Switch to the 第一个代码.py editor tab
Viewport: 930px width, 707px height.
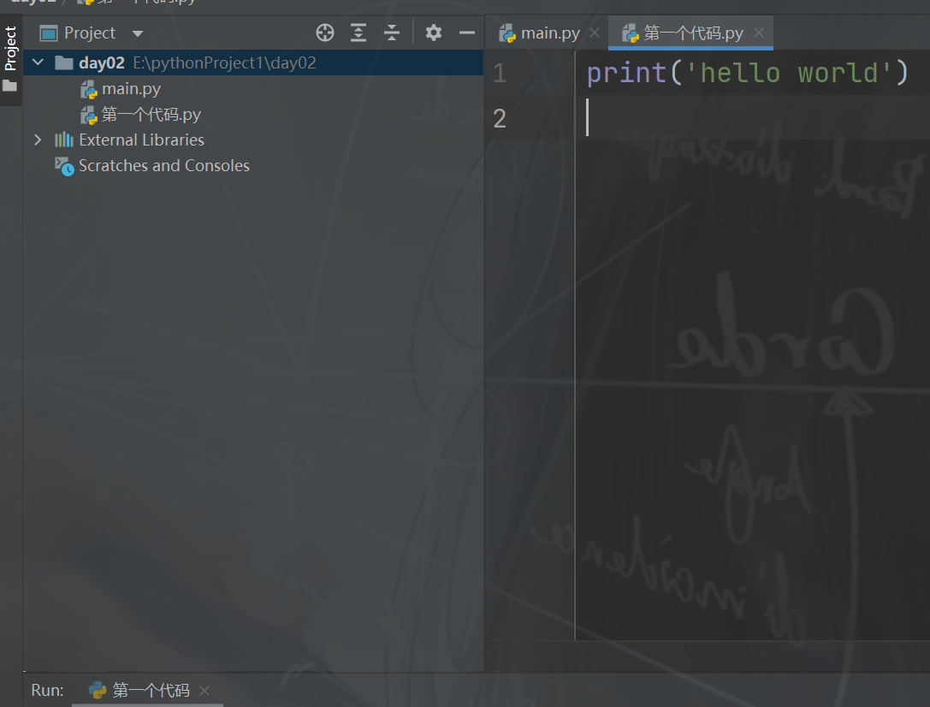(x=693, y=33)
